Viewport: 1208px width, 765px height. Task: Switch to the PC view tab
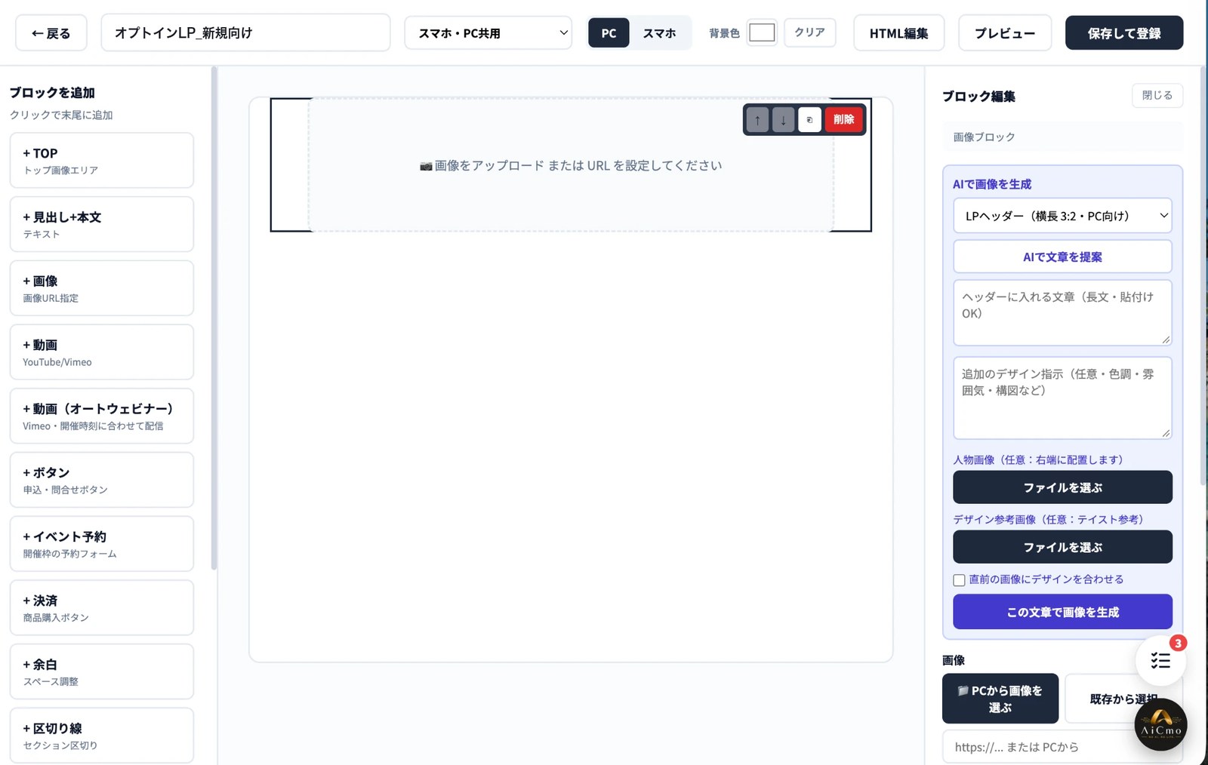[609, 33]
